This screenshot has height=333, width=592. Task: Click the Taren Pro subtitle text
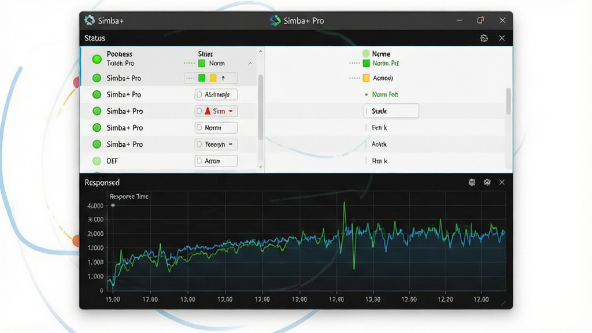120,64
